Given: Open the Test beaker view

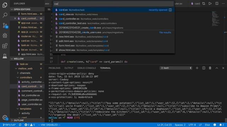Looking at the screenshot, I should pyautogui.click(x=5, y=56).
